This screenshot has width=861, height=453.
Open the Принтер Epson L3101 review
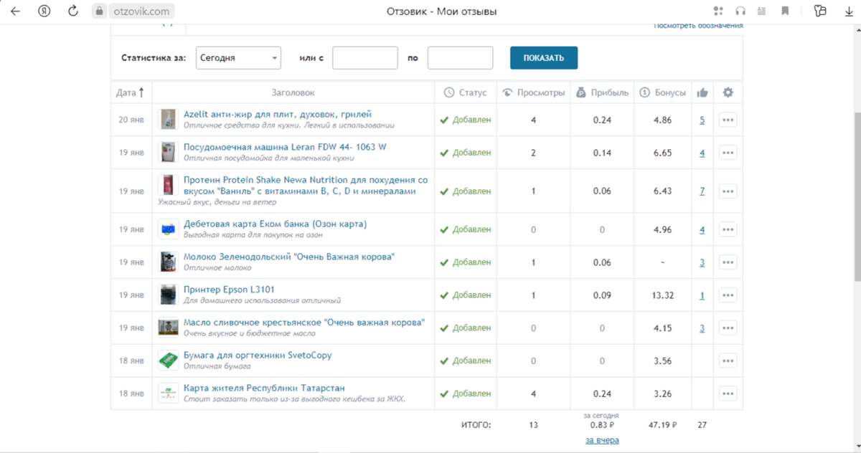pos(229,290)
